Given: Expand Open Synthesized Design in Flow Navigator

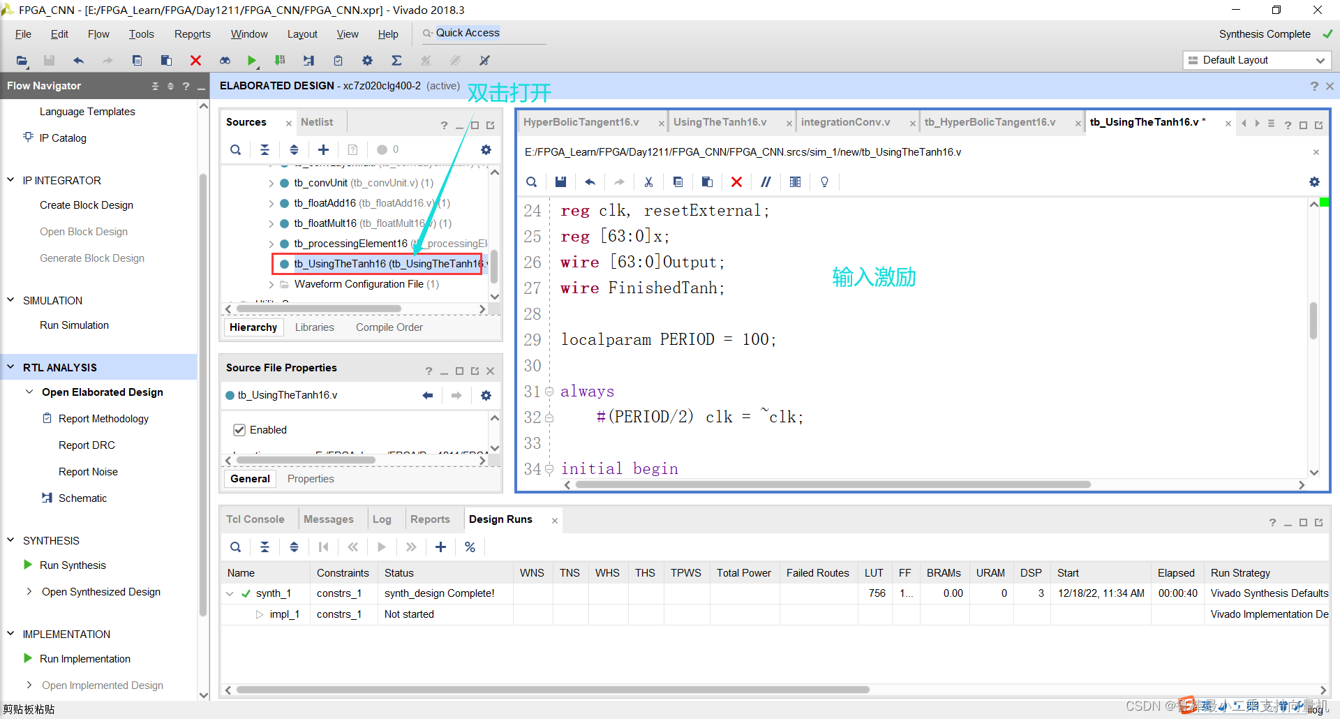Looking at the screenshot, I should (29, 592).
